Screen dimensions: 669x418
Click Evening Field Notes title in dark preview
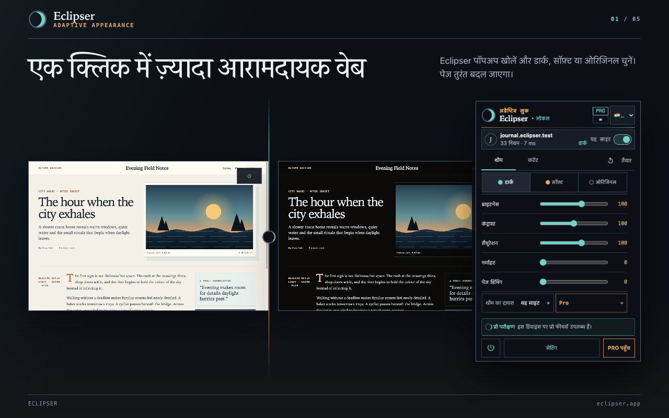[397, 168]
